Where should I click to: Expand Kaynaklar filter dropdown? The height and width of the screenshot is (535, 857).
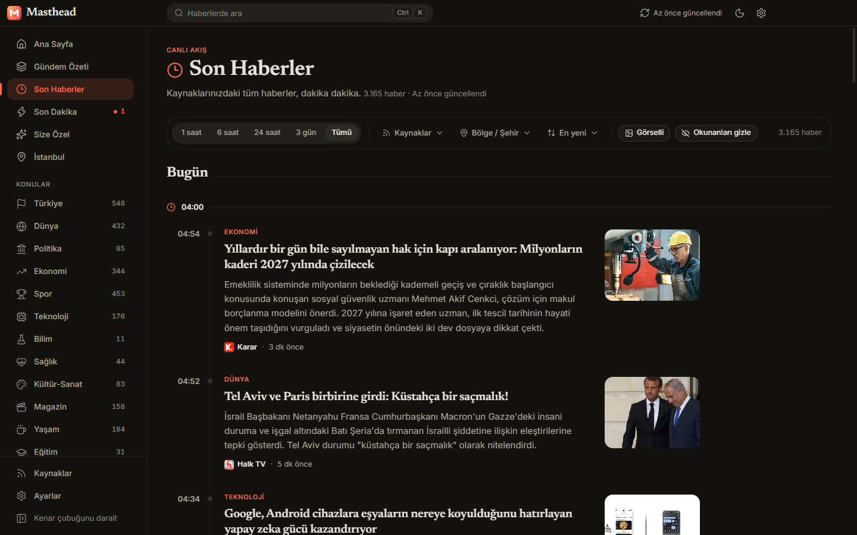[x=412, y=133]
